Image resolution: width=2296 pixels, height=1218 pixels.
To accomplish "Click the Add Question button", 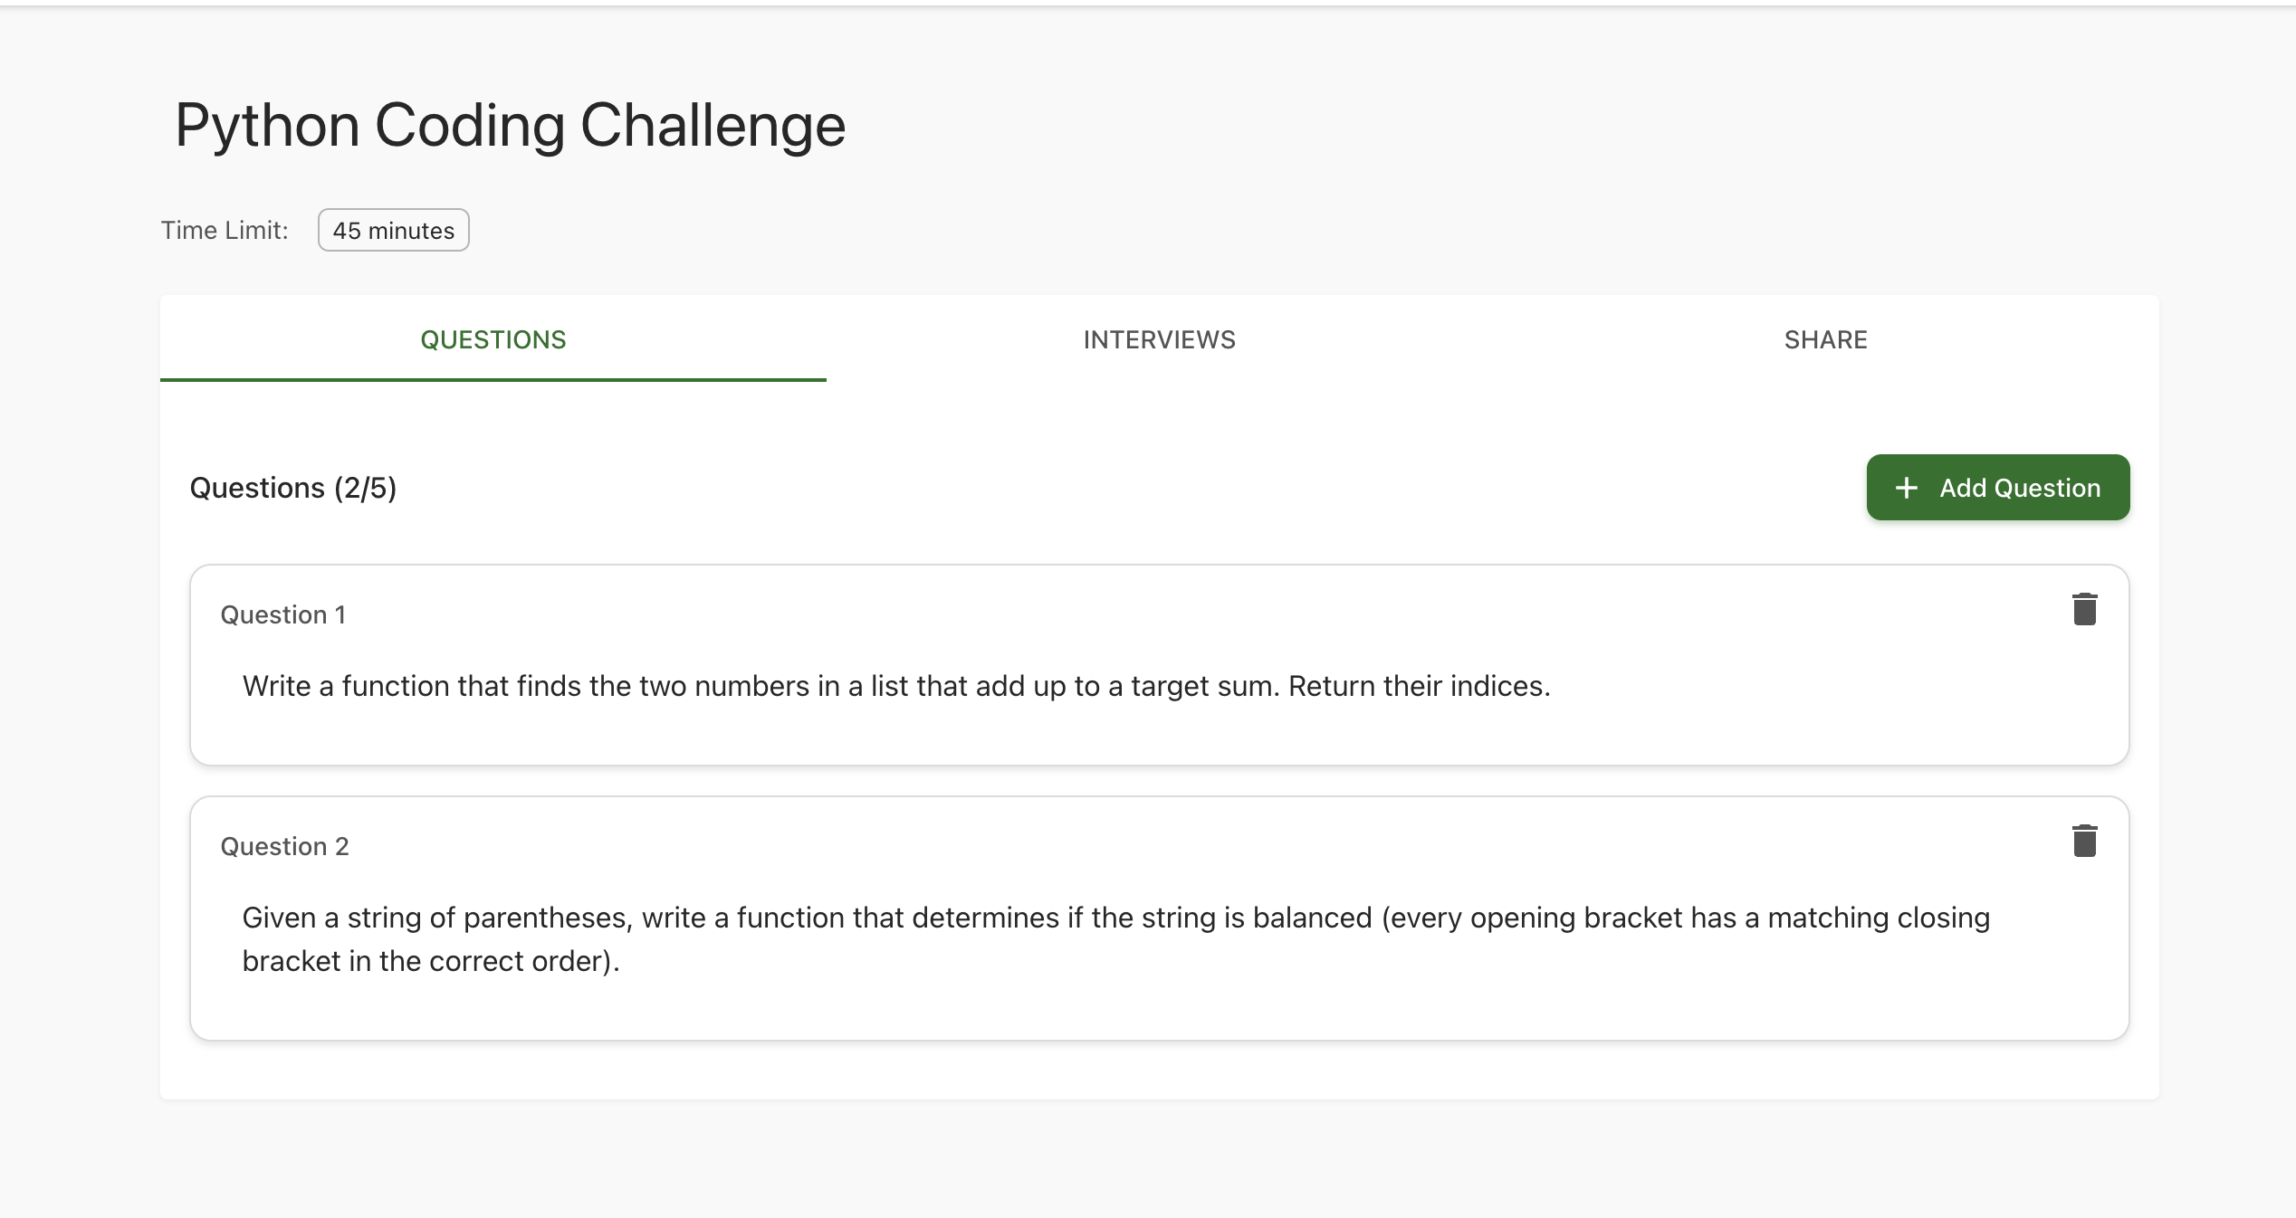I will pos(1998,488).
